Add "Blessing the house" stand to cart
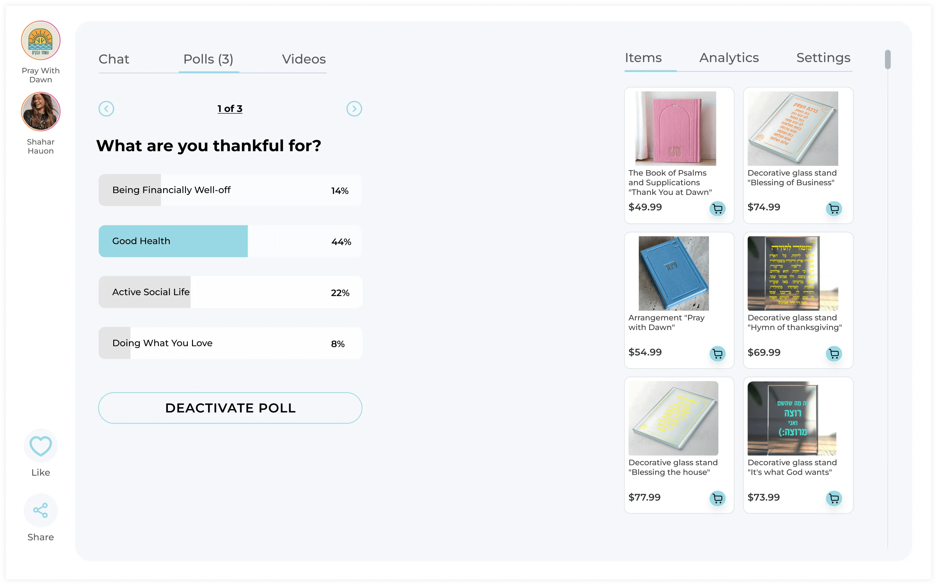937x585 pixels. (x=717, y=498)
